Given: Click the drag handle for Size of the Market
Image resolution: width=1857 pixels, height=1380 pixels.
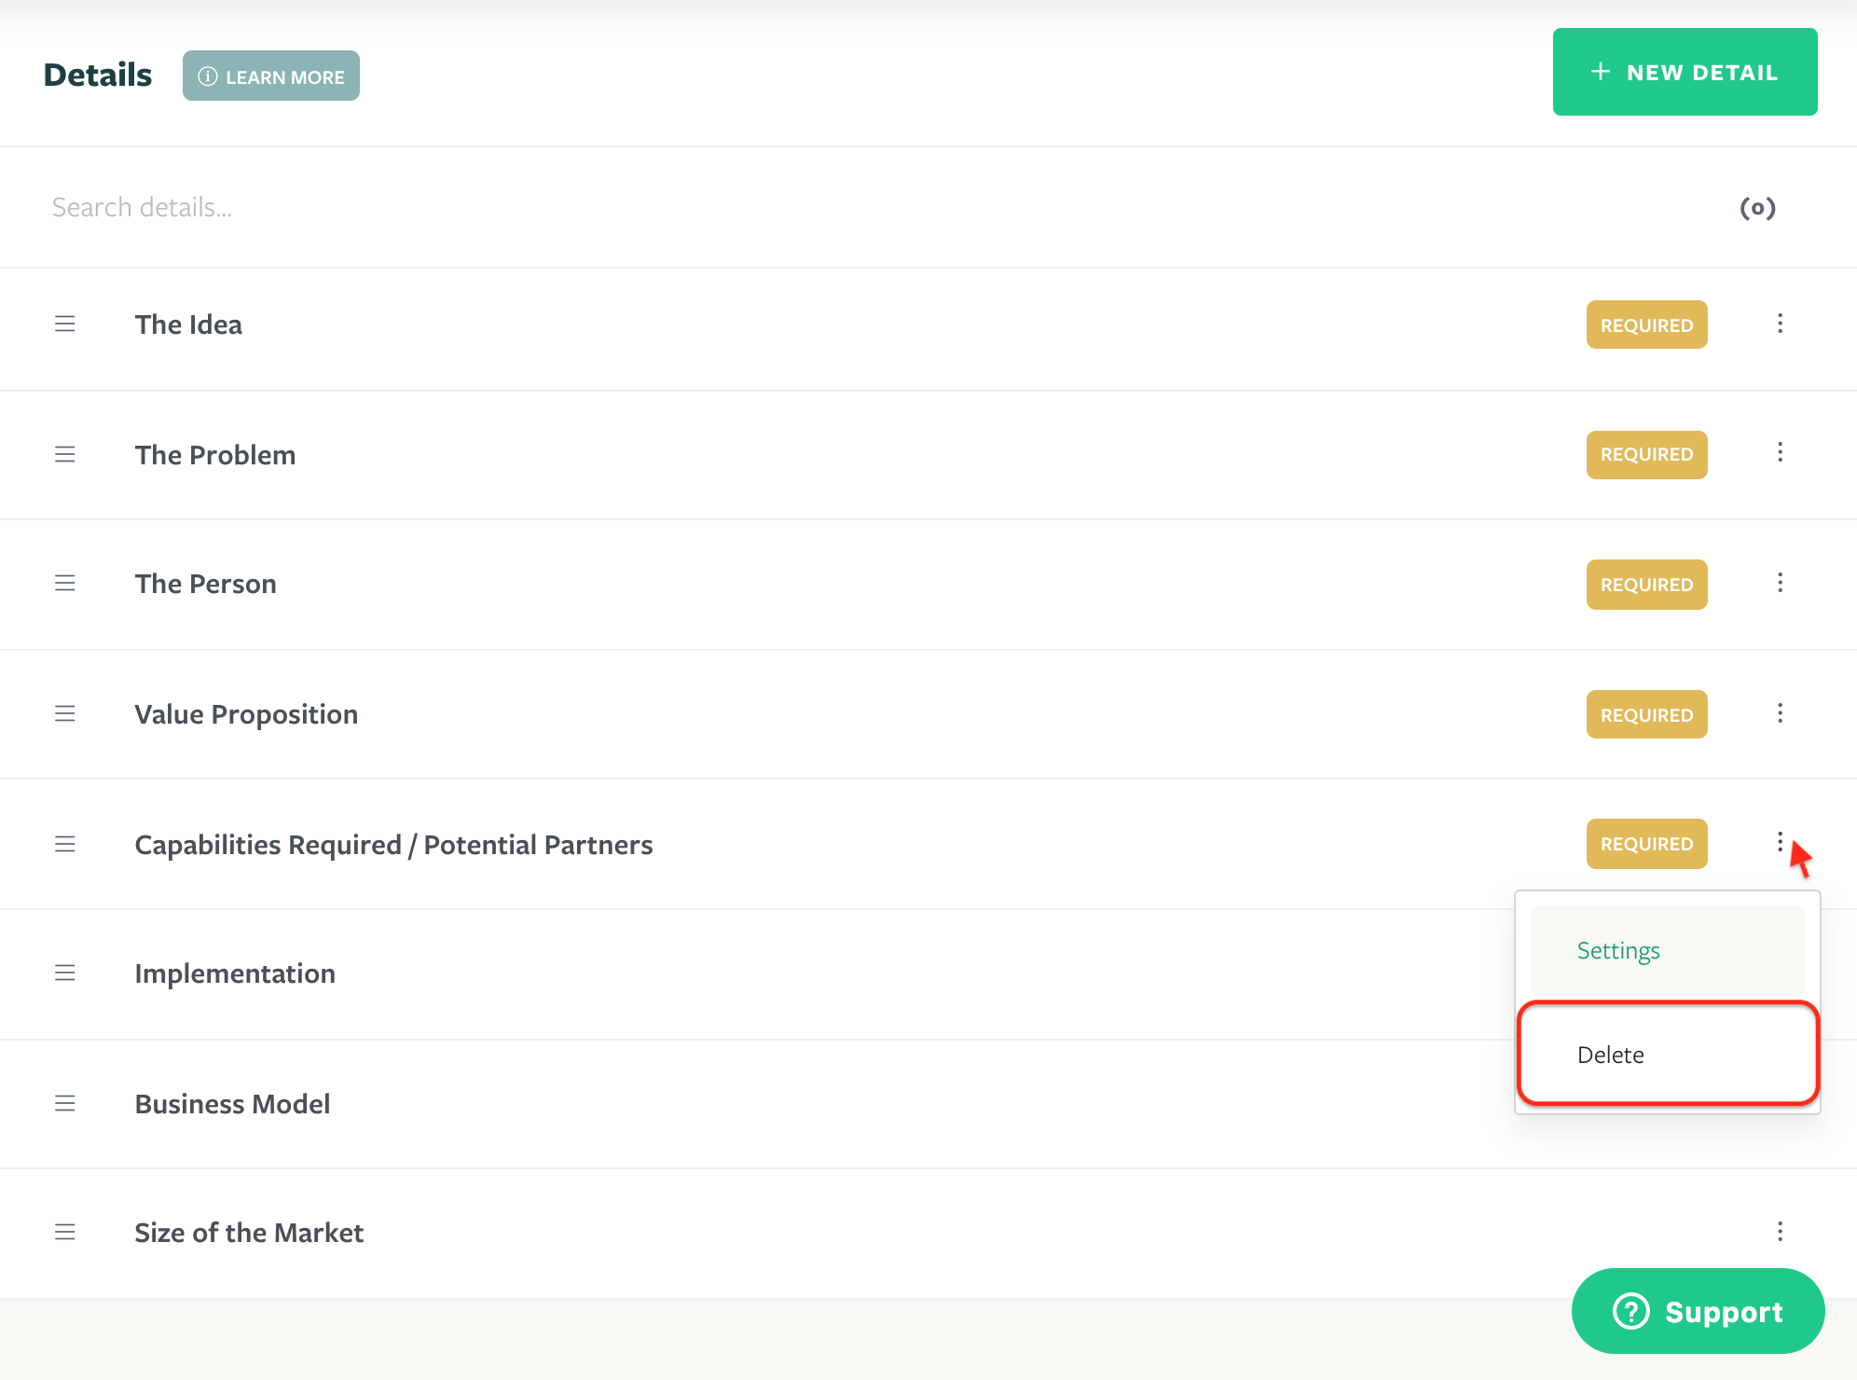Looking at the screenshot, I should pyautogui.click(x=64, y=1232).
